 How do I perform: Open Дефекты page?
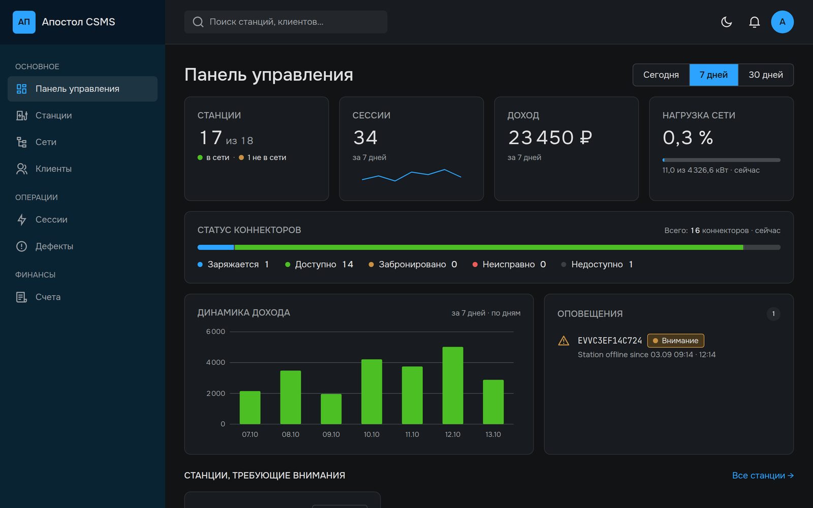pyautogui.click(x=82, y=246)
